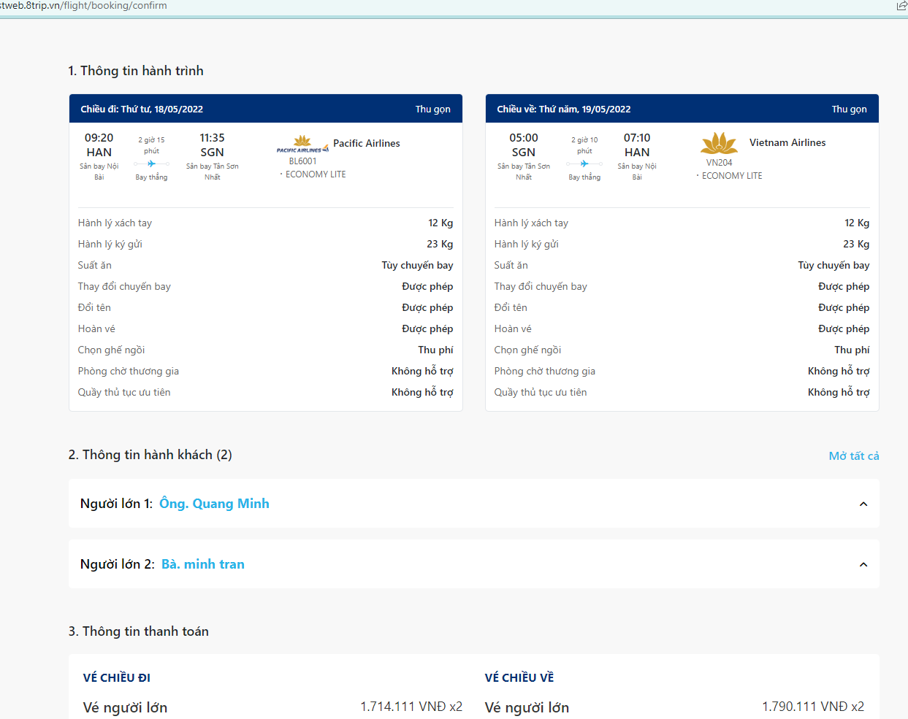908x719 pixels.
Task: Click outbound flight number BL6001
Action: click(x=302, y=161)
